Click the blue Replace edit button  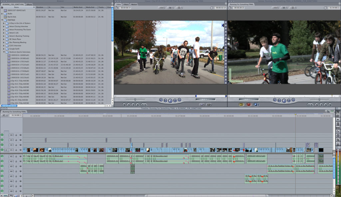[256, 104]
